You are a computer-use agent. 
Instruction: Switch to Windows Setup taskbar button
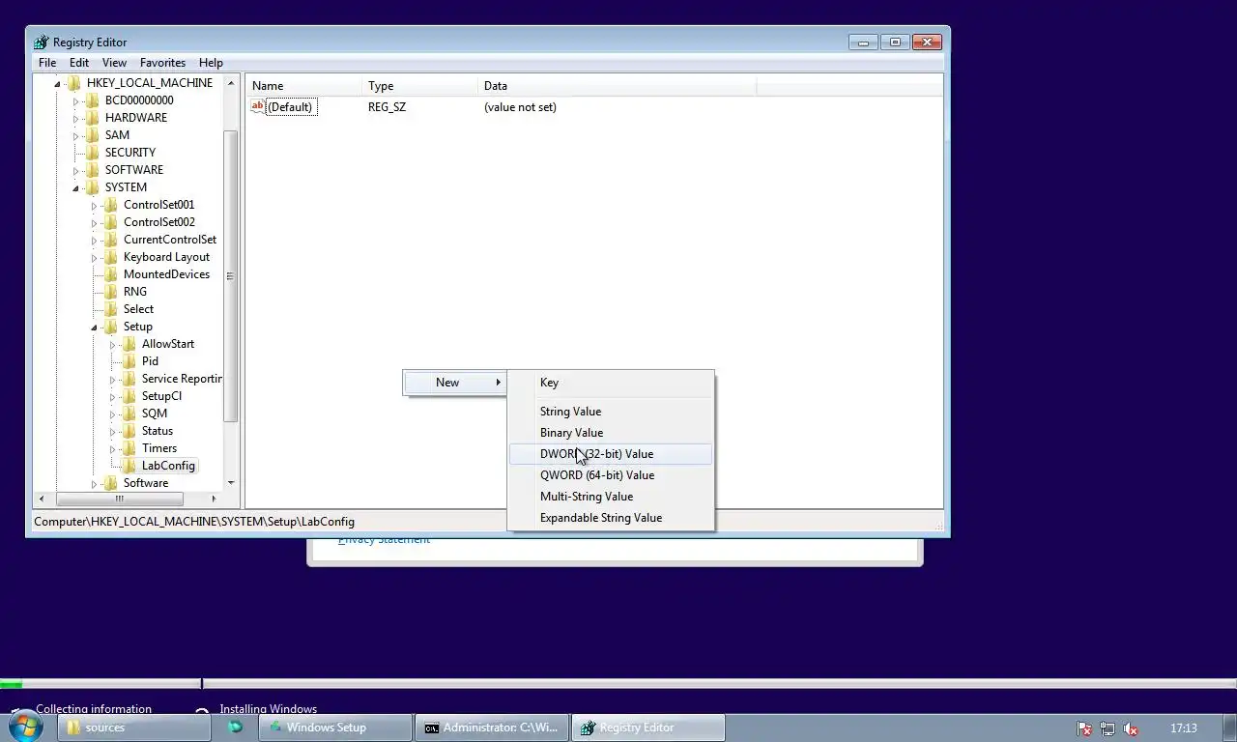pos(335,728)
